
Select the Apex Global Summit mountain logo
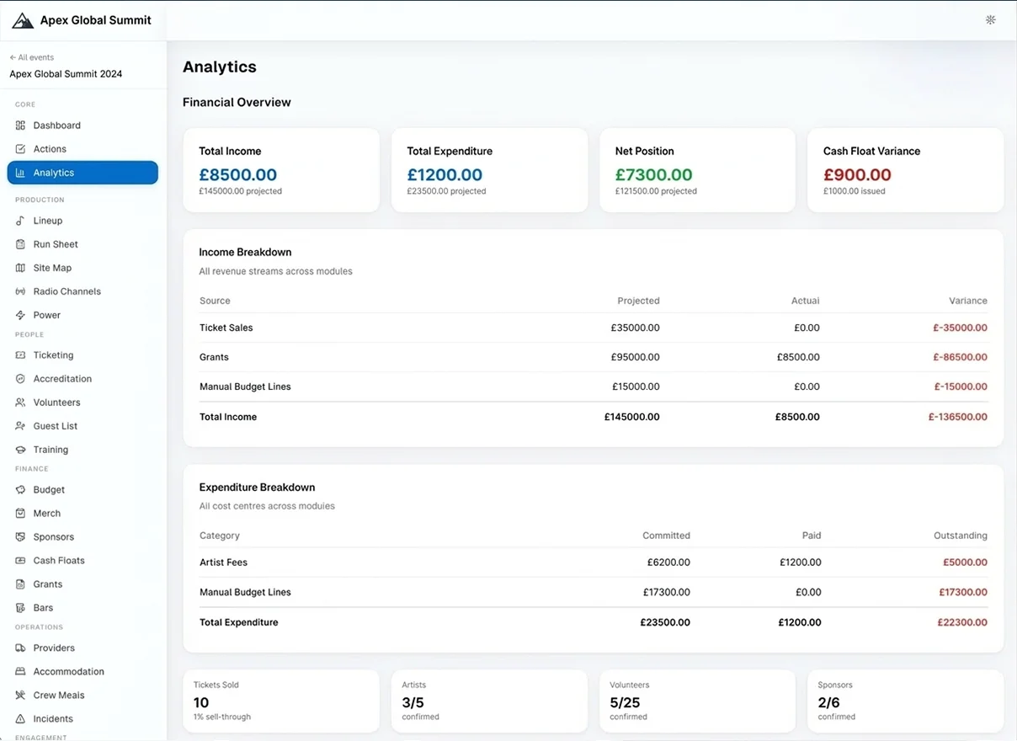coord(22,19)
